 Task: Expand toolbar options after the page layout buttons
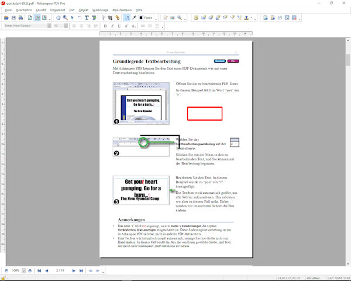(50, 19)
